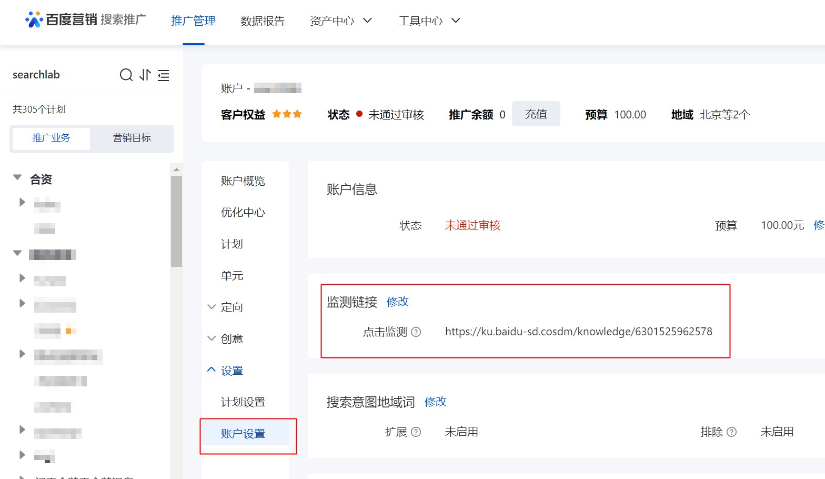Switch to 营销目标 toggle option

(132, 138)
